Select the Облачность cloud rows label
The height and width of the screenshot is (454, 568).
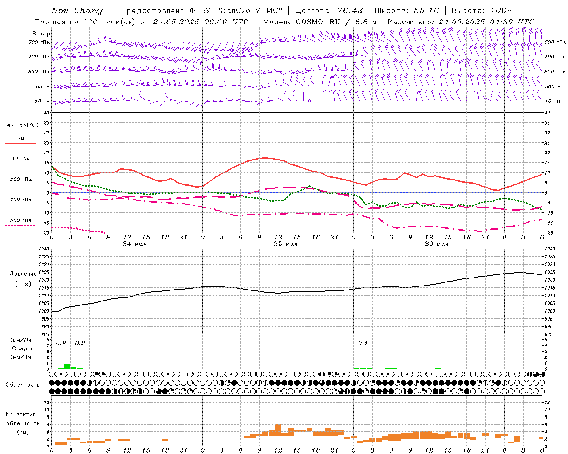(22, 385)
